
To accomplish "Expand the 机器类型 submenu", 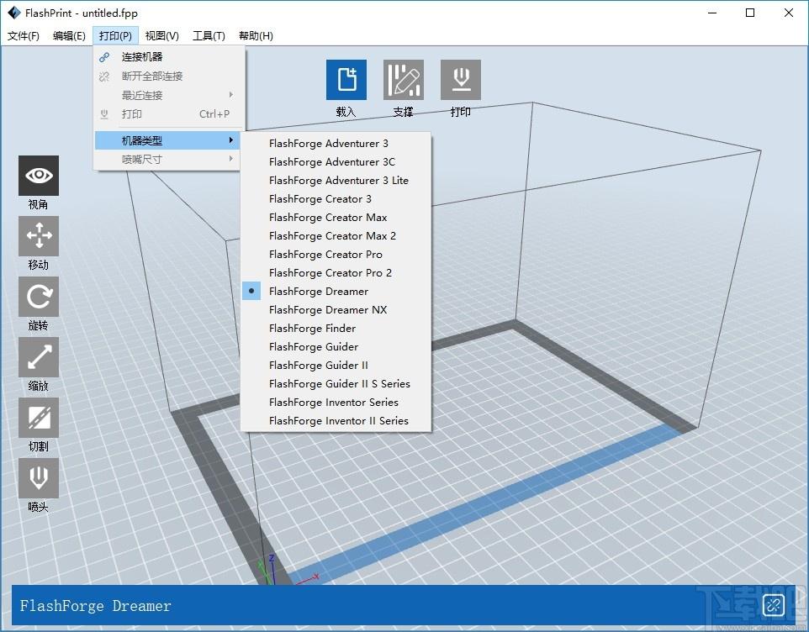I will pyautogui.click(x=167, y=140).
